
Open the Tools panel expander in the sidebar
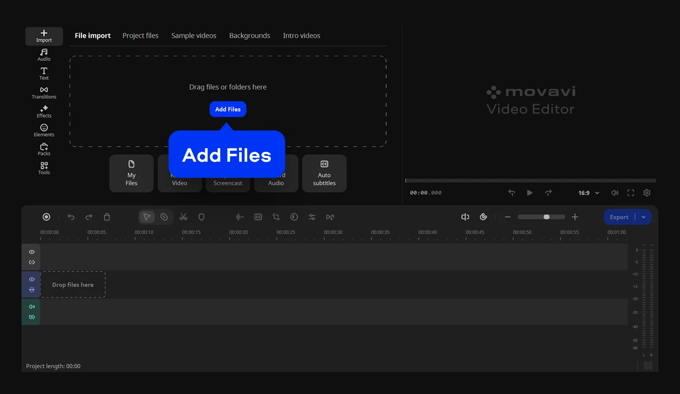click(44, 168)
